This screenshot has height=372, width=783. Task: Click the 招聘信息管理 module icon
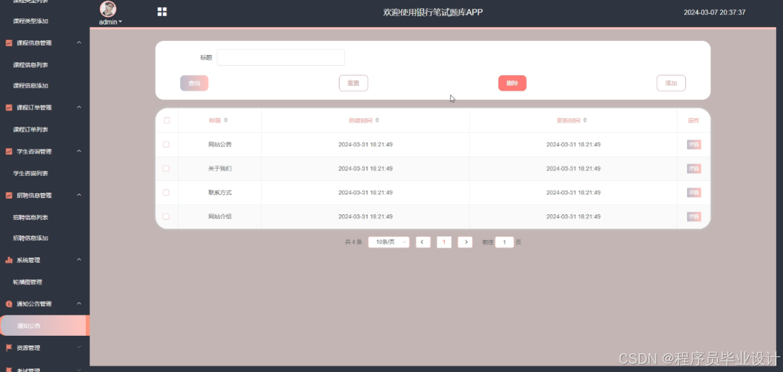(8, 195)
